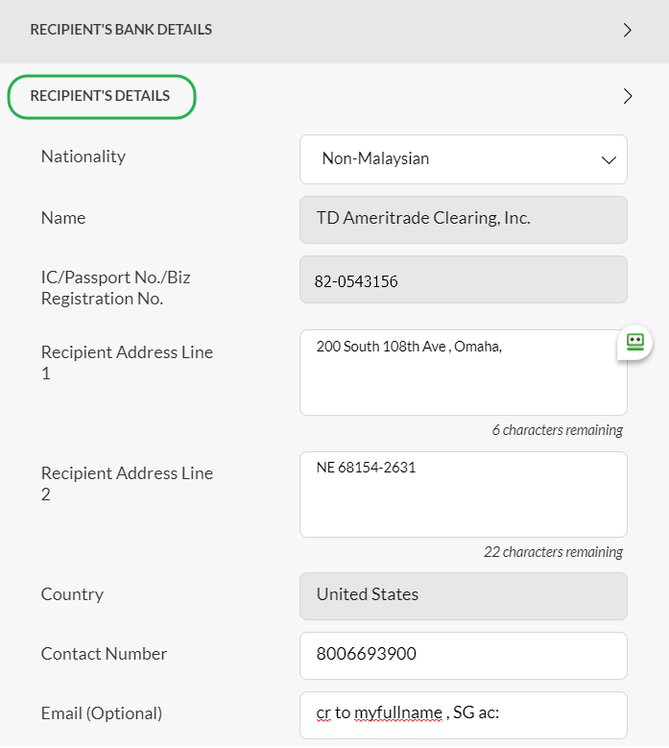Collapse Recipient's Details section chevron
The image size is (669, 748).
[628, 96]
